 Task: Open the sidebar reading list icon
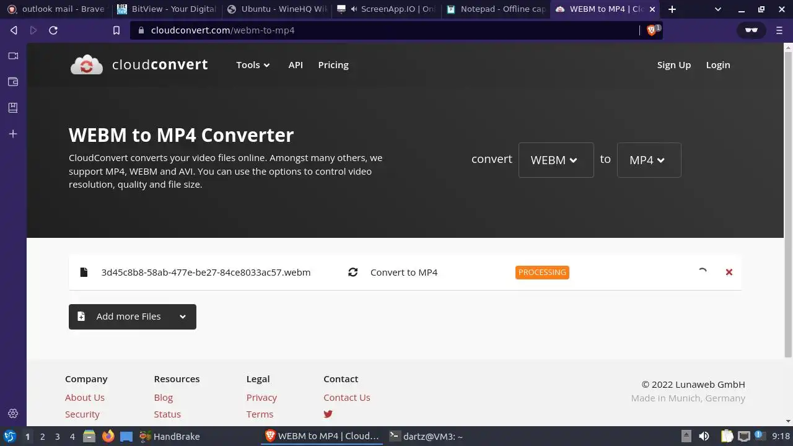click(13, 108)
